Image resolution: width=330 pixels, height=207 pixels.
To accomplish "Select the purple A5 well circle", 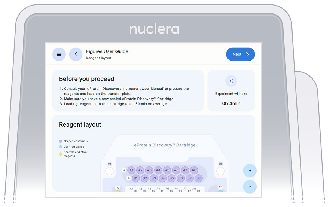I will click(x=167, y=170).
